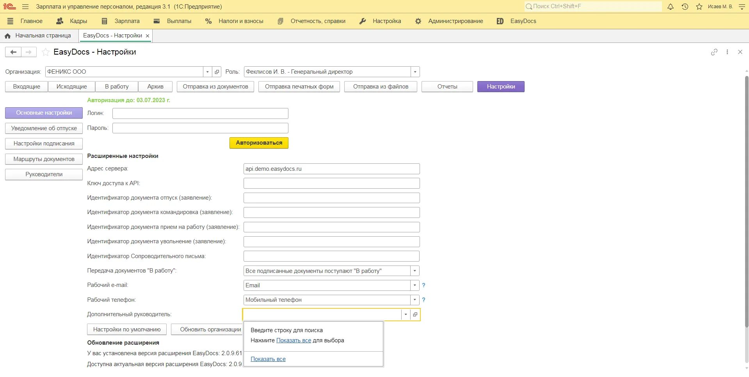
Task: Focus the Логин input field
Action: tap(200, 113)
